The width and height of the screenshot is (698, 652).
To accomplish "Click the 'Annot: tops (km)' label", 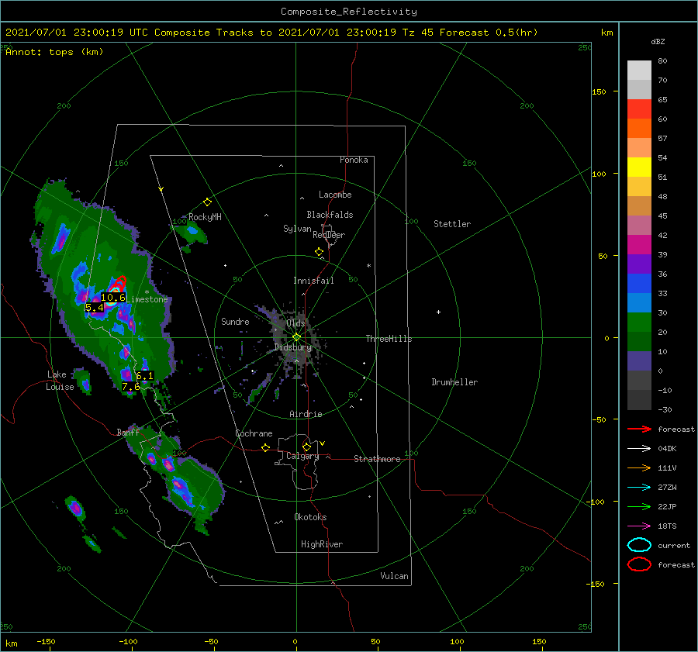I will tap(54, 52).
